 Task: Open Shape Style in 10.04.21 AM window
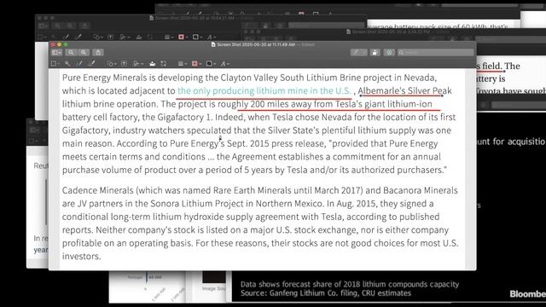169,37
